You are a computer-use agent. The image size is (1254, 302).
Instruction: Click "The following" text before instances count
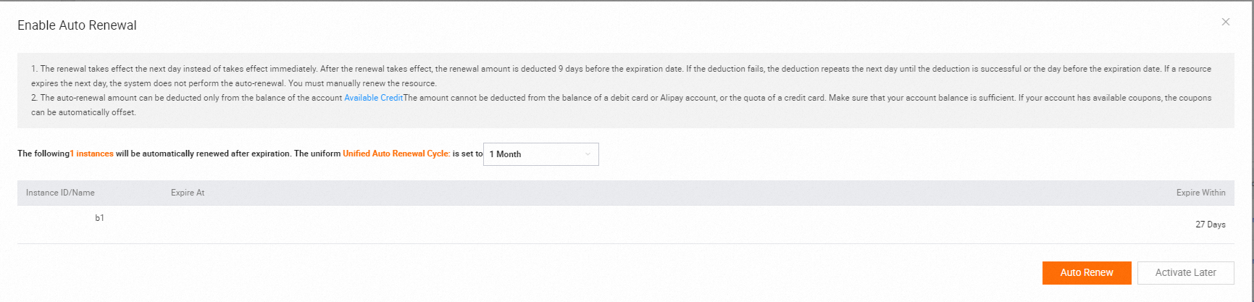pyautogui.click(x=43, y=154)
